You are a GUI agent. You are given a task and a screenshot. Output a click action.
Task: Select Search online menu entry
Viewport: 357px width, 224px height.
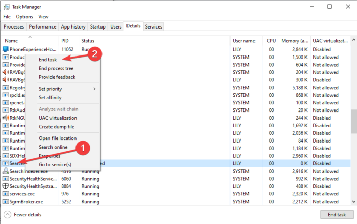pyautogui.click(x=53, y=147)
